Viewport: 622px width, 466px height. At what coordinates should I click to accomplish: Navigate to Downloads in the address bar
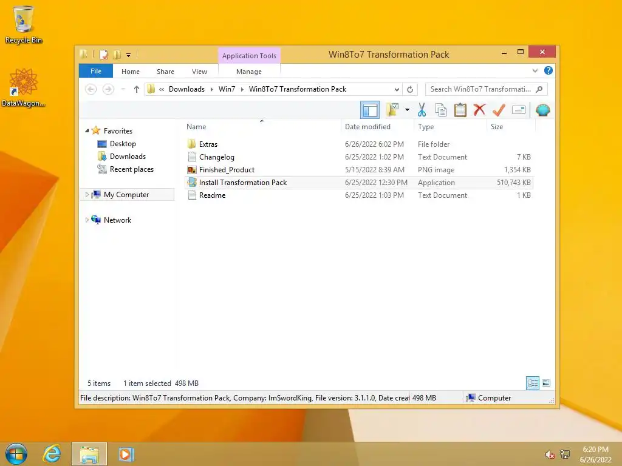pyautogui.click(x=187, y=89)
